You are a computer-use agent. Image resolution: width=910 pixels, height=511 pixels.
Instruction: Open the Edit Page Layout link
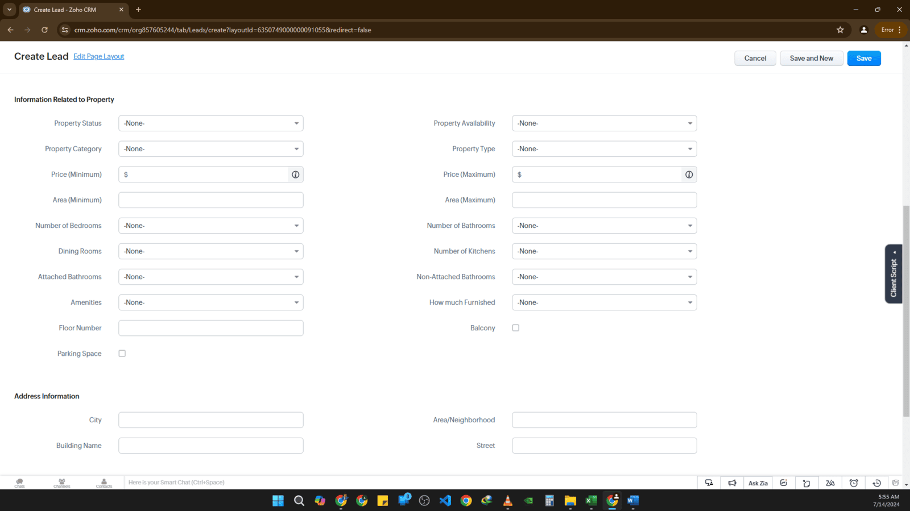[x=99, y=56]
